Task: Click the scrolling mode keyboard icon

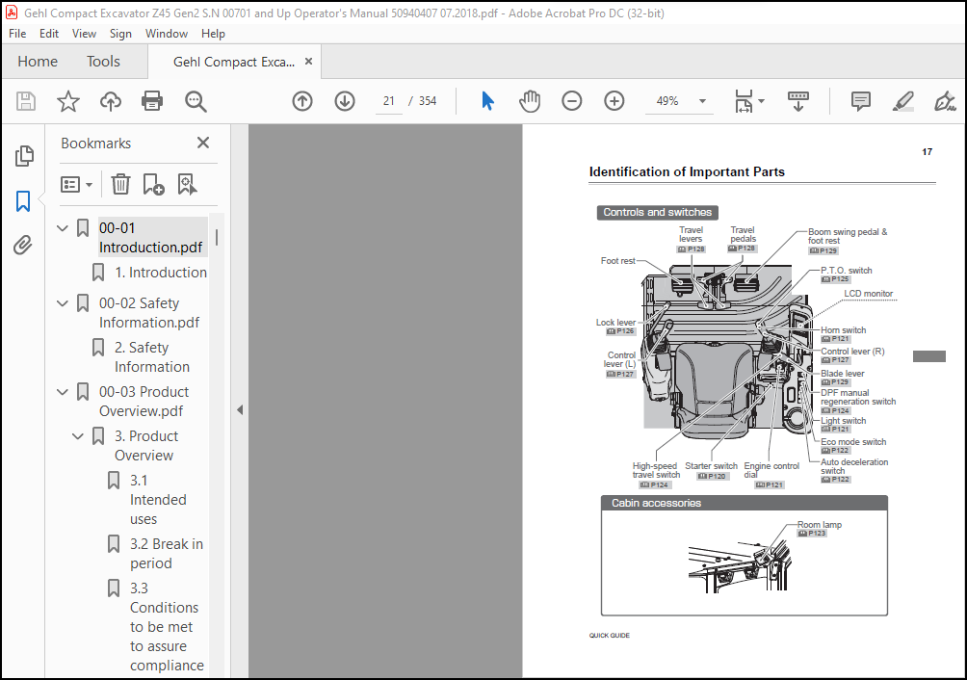Action: click(x=798, y=101)
